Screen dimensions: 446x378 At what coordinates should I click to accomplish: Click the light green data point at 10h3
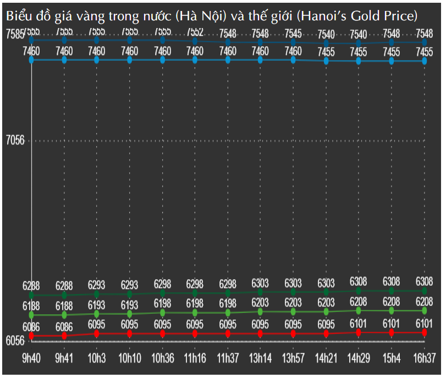[x=97, y=314]
